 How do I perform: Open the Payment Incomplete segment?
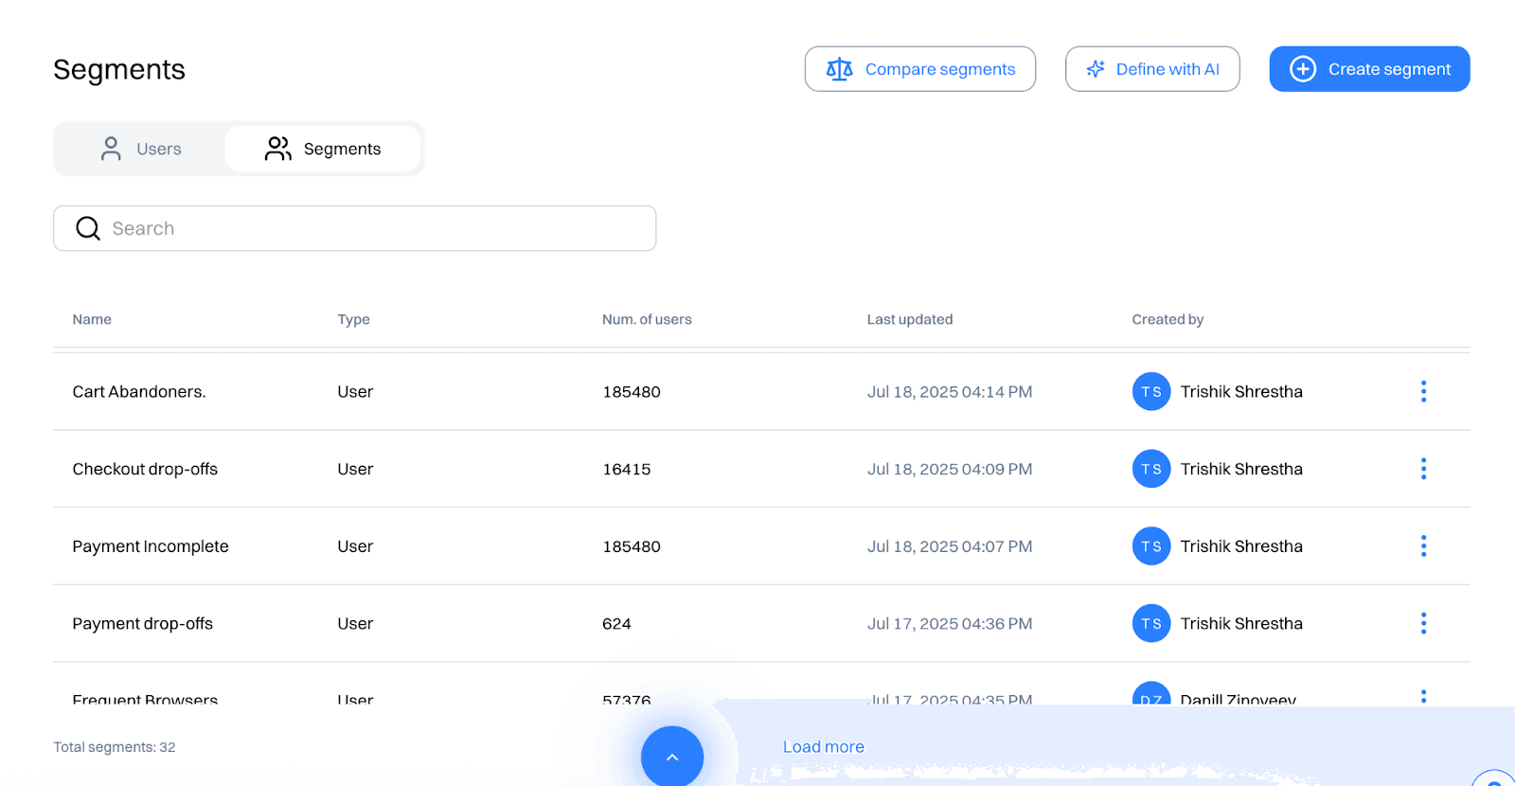tap(151, 546)
